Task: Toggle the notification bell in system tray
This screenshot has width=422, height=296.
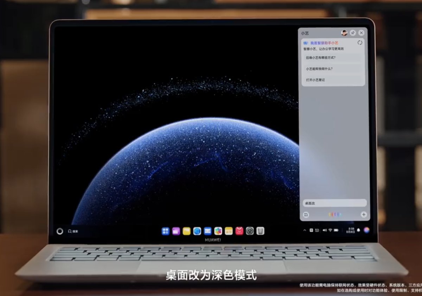Action: [358, 230]
